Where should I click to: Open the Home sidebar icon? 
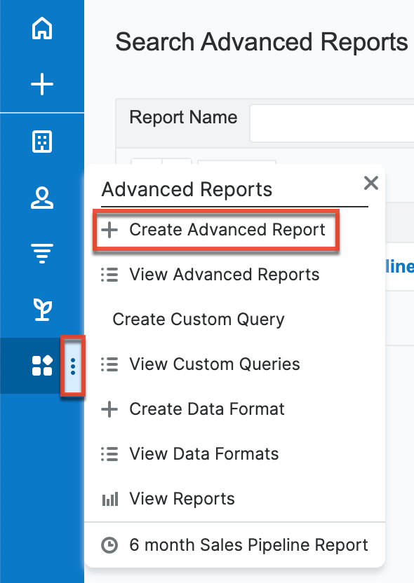click(42, 29)
